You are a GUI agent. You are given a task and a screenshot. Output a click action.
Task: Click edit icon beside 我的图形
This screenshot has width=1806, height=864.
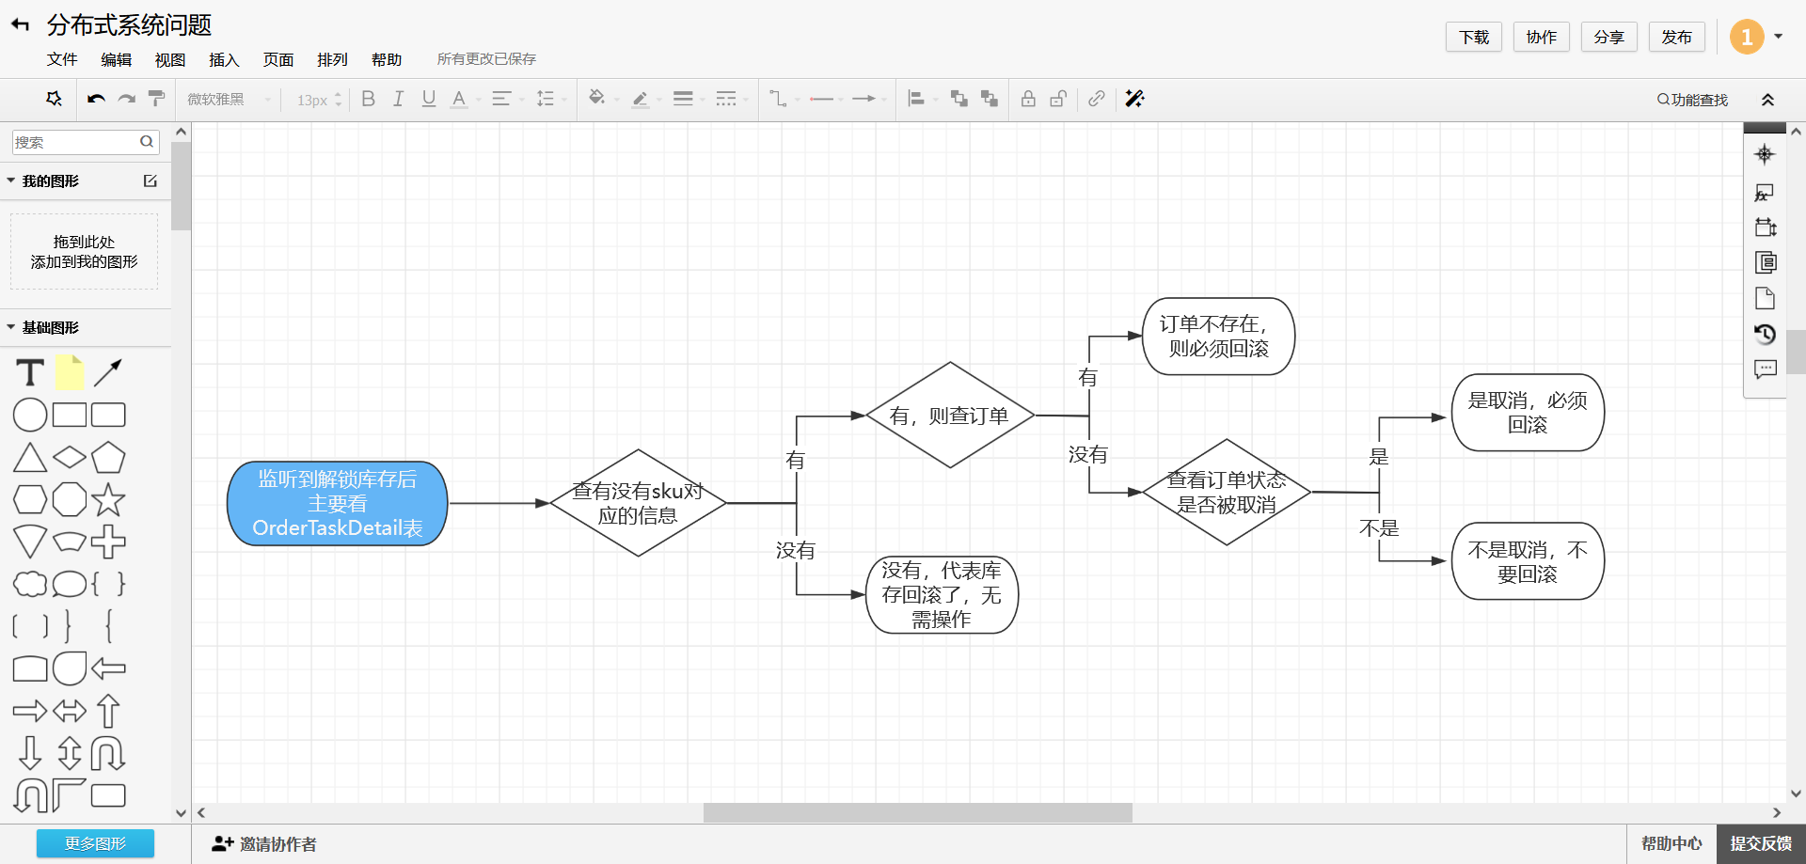pos(150,181)
